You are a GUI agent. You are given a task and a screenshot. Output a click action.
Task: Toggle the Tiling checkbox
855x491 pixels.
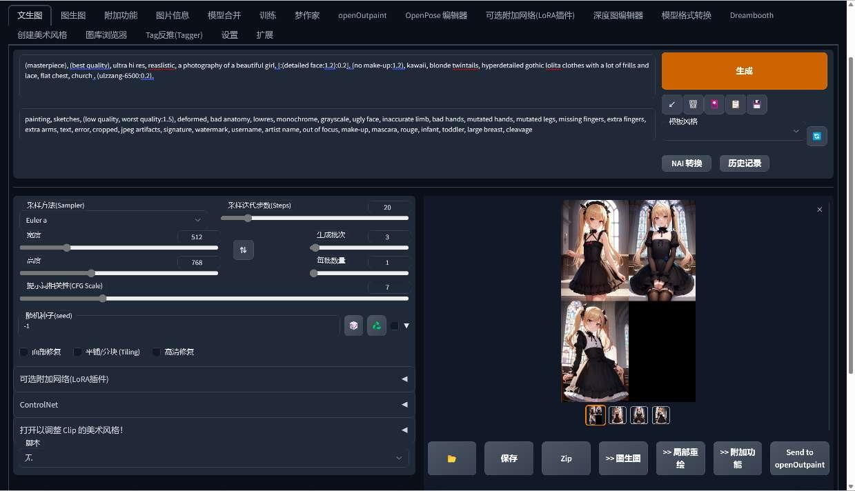[78, 352]
